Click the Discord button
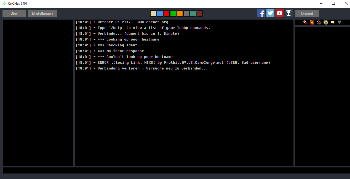Viewport: 350px width, 179px height. [x=307, y=14]
